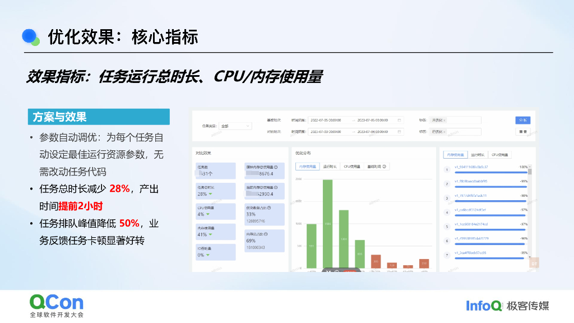Screen dimensions: 574x323
Task: Click the info icon on the 基线时间 tab
Action: point(384,167)
